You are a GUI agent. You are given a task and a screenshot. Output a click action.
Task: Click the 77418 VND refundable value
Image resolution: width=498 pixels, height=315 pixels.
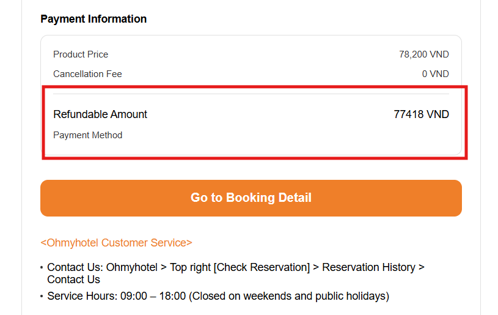coord(421,114)
